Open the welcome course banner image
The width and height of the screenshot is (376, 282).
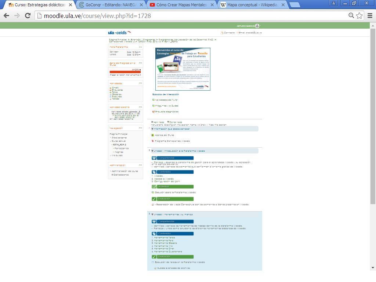click(183, 69)
